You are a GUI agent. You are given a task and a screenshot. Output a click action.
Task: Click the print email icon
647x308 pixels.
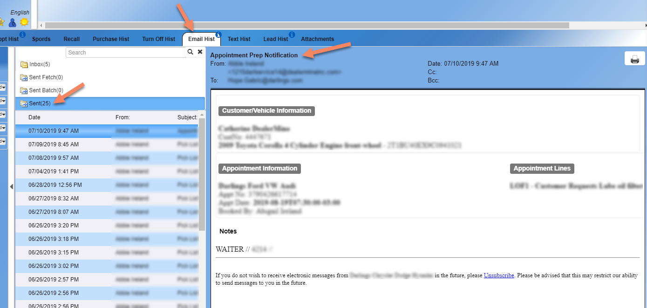click(x=634, y=59)
